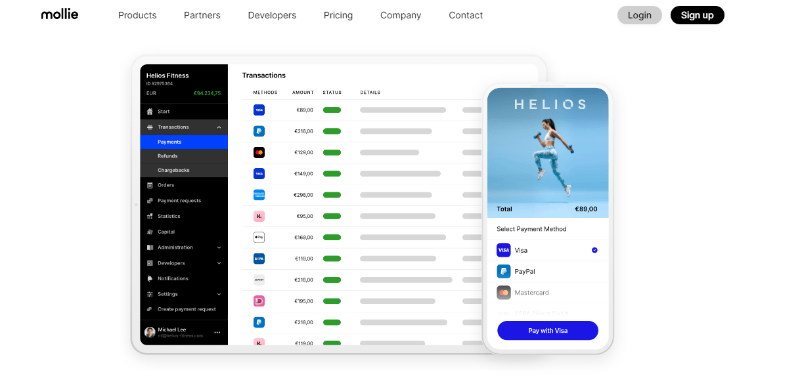The height and width of the screenshot is (382, 802).
Task: Click the Sign up button
Action: (x=697, y=15)
